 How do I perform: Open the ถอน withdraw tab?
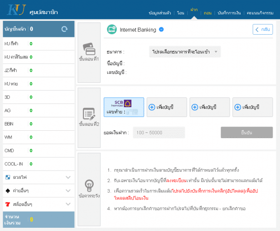(x=208, y=13)
